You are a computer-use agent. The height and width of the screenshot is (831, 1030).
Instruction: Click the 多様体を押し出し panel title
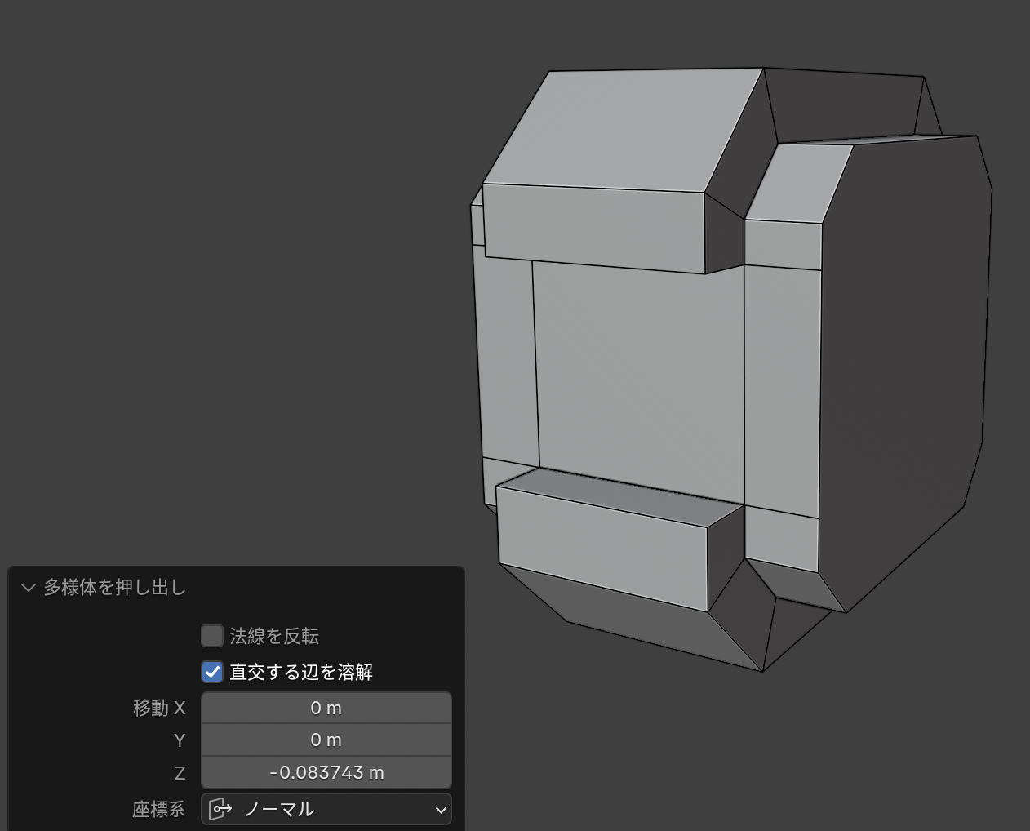pyautogui.click(x=114, y=588)
